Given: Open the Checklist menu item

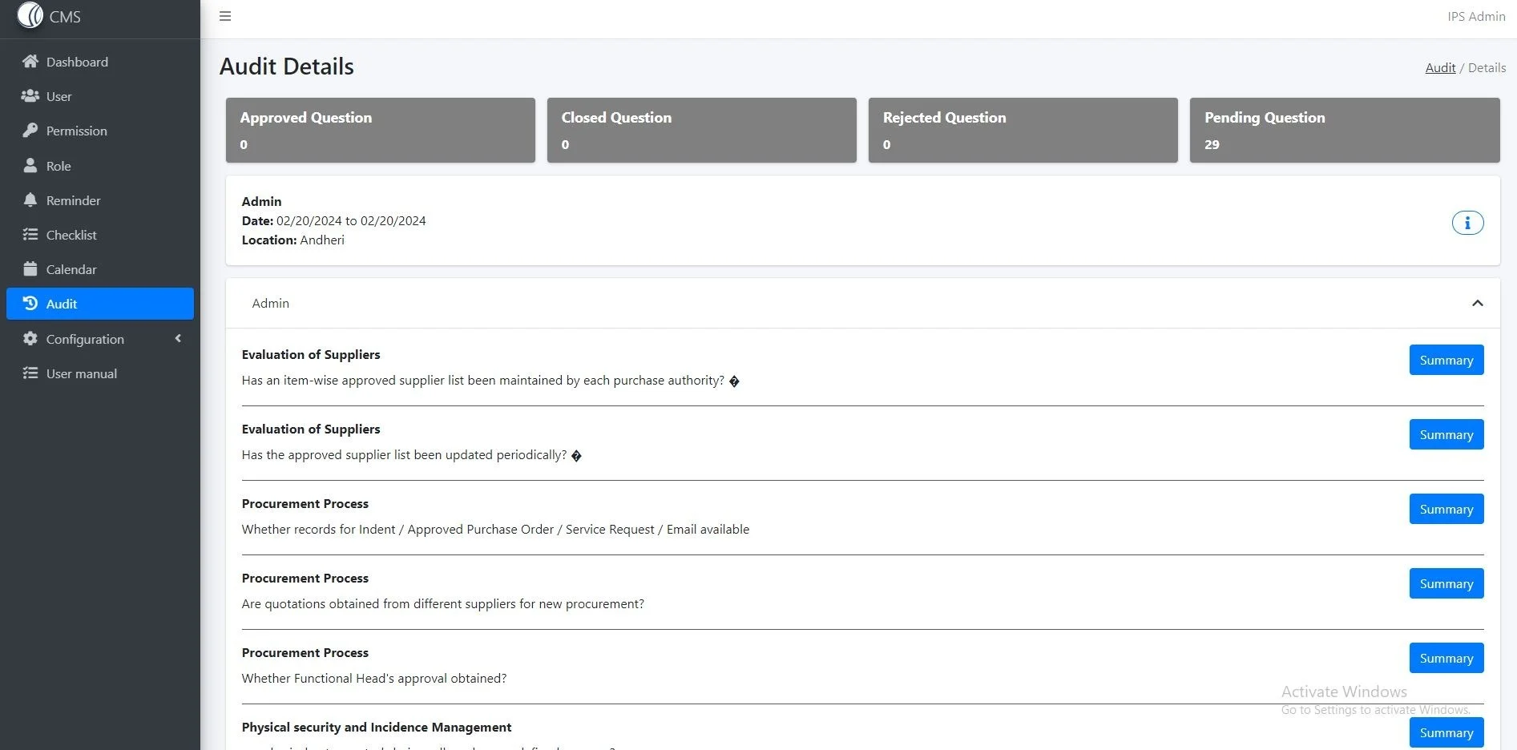Looking at the screenshot, I should pos(100,235).
